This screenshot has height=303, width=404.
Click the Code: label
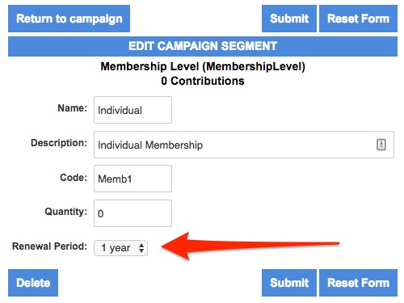coord(74,178)
